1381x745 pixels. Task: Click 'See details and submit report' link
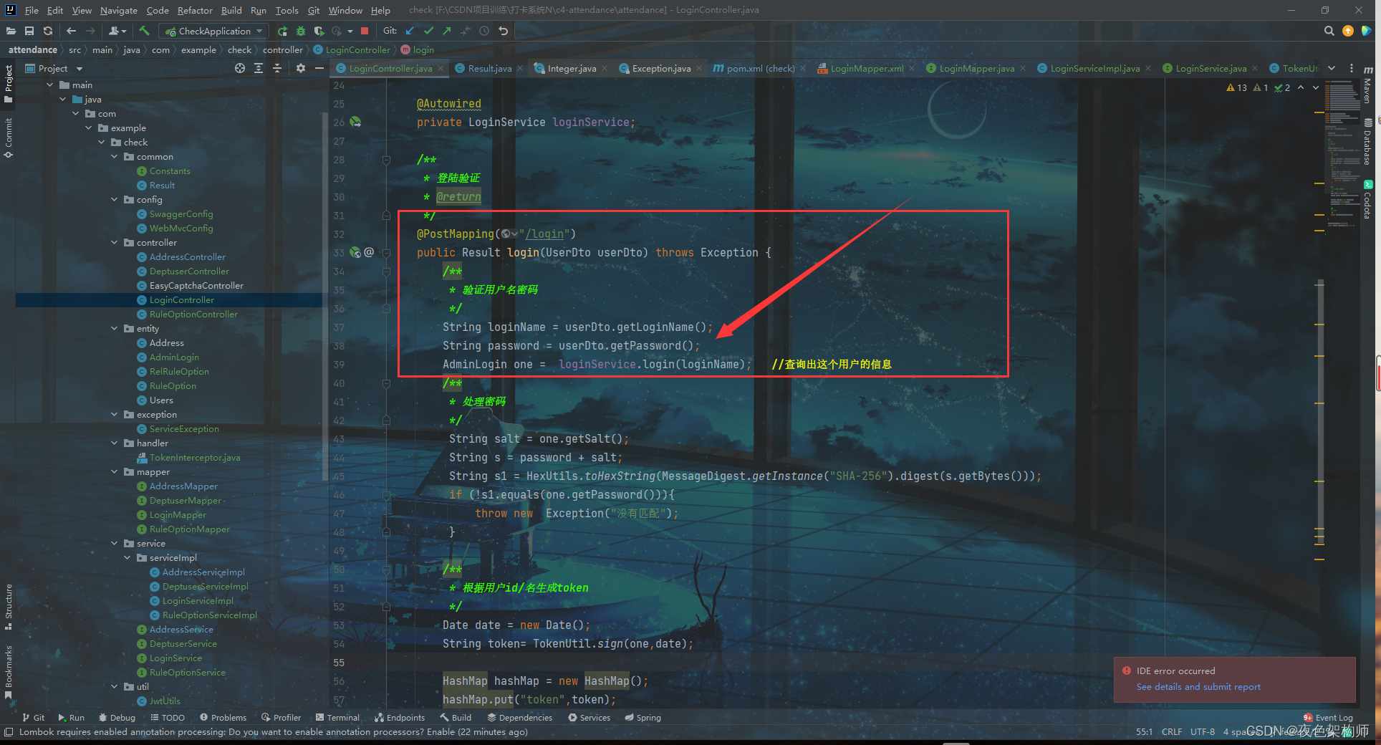[1198, 686]
